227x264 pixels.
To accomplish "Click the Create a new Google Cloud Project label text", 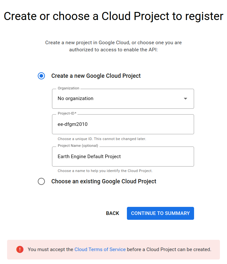I will 96,76.
